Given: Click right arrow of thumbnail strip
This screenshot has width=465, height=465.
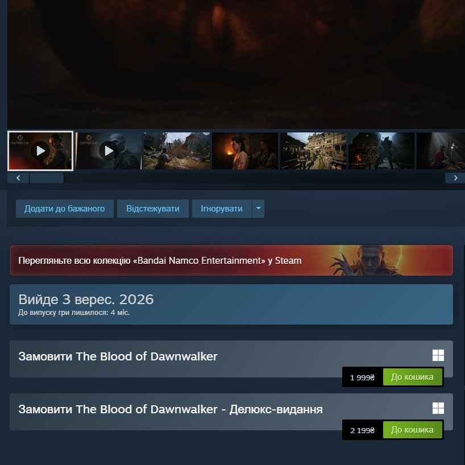Looking at the screenshot, I should (x=455, y=178).
